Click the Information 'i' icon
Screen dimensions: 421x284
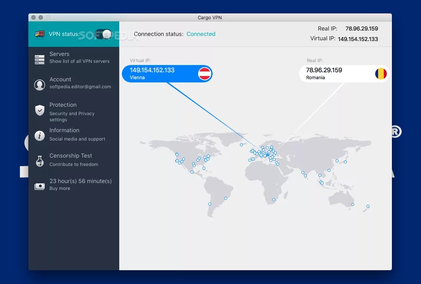(x=40, y=136)
